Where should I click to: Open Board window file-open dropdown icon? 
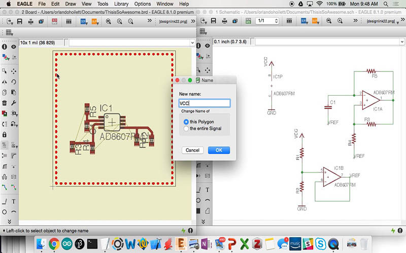pyautogui.click(x=10, y=21)
